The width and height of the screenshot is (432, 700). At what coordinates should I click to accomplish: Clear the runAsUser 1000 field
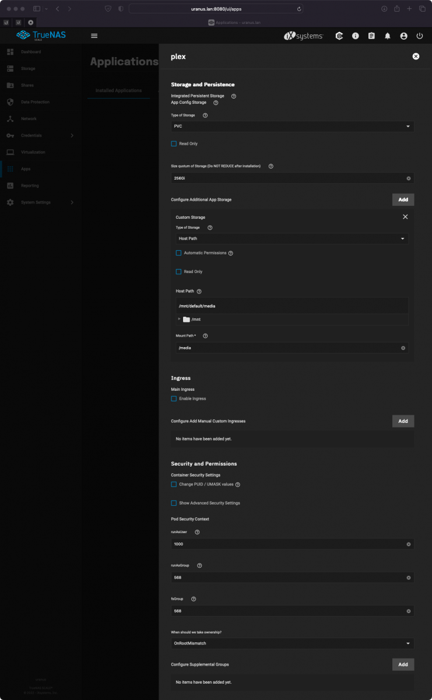pyautogui.click(x=409, y=544)
